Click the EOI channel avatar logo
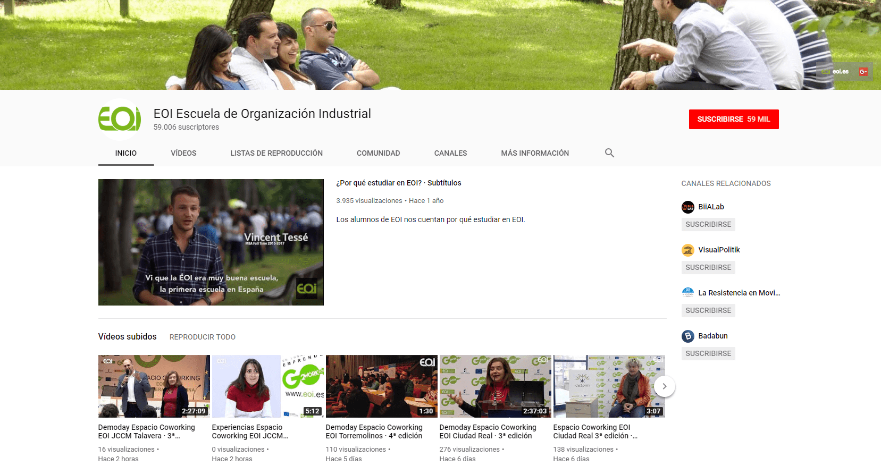Image resolution: width=881 pixels, height=466 pixels. coord(120,119)
